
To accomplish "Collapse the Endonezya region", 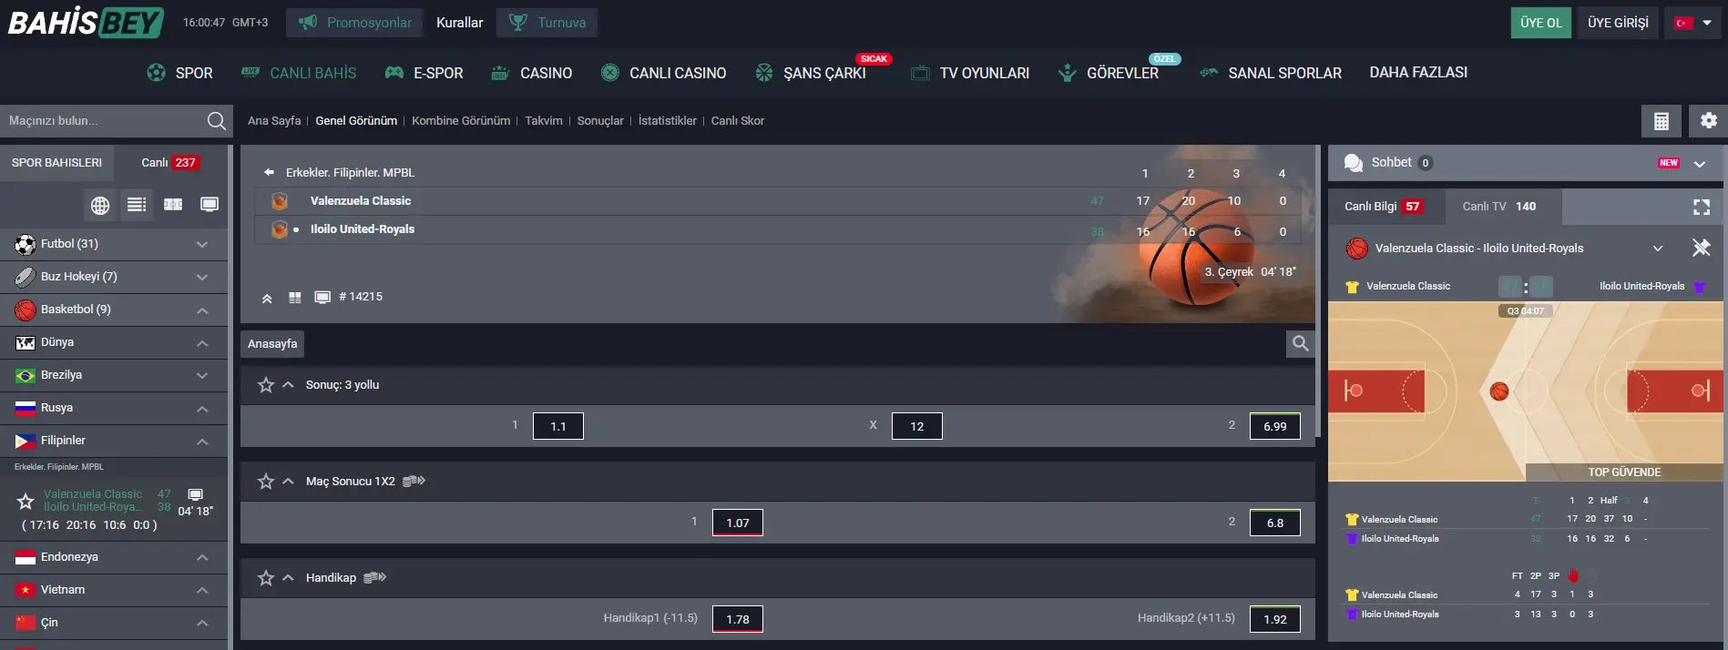I will [x=202, y=557].
